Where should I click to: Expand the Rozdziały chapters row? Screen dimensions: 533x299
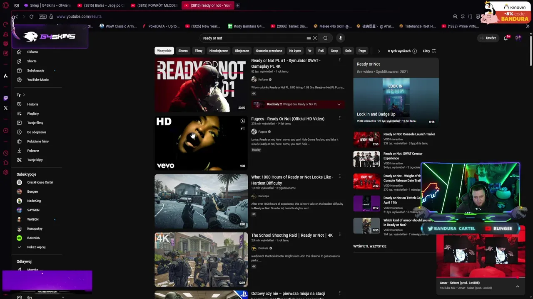(297, 104)
